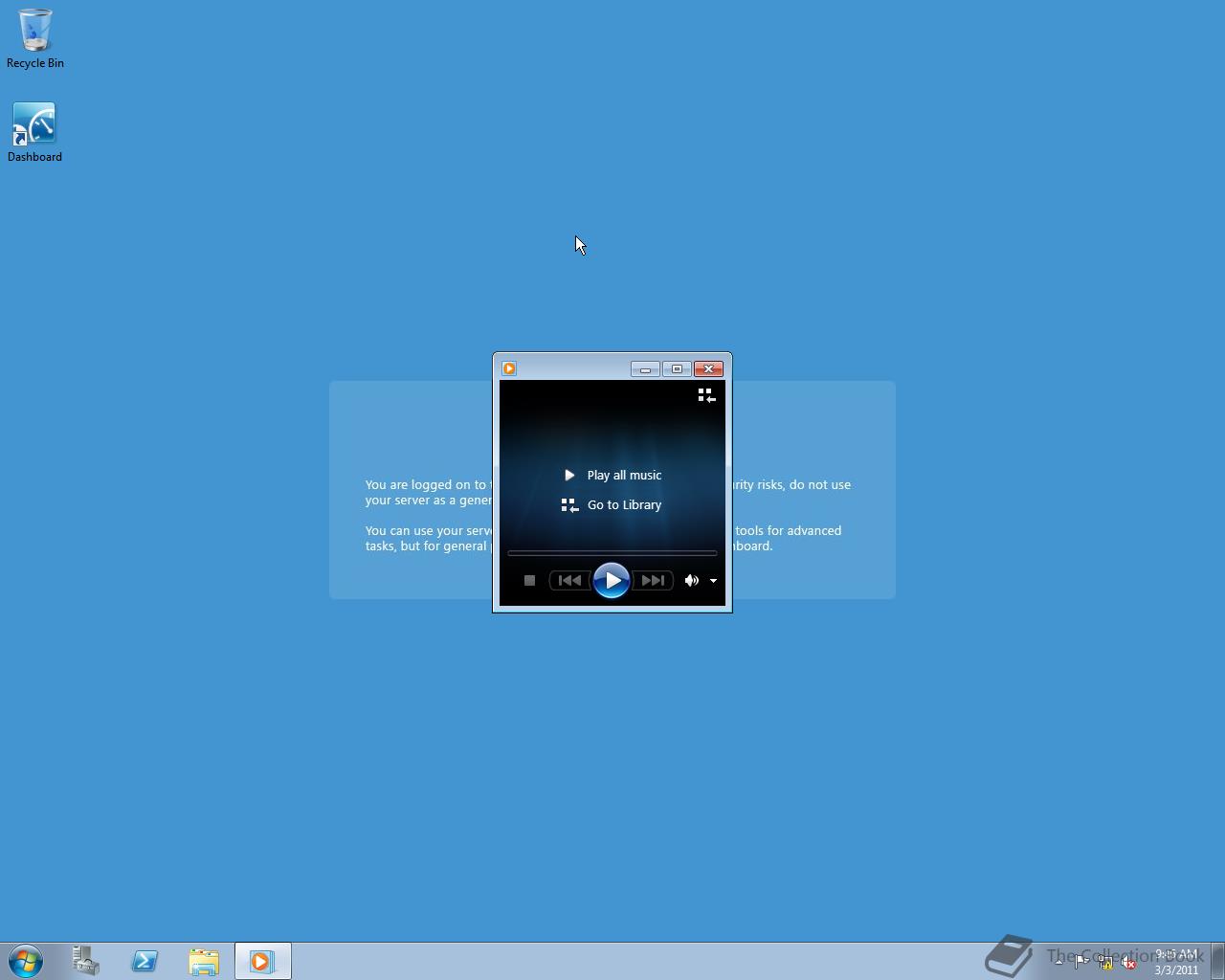Click the system tray volume icon
Image resolution: width=1225 pixels, height=980 pixels.
pos(1128,962)
